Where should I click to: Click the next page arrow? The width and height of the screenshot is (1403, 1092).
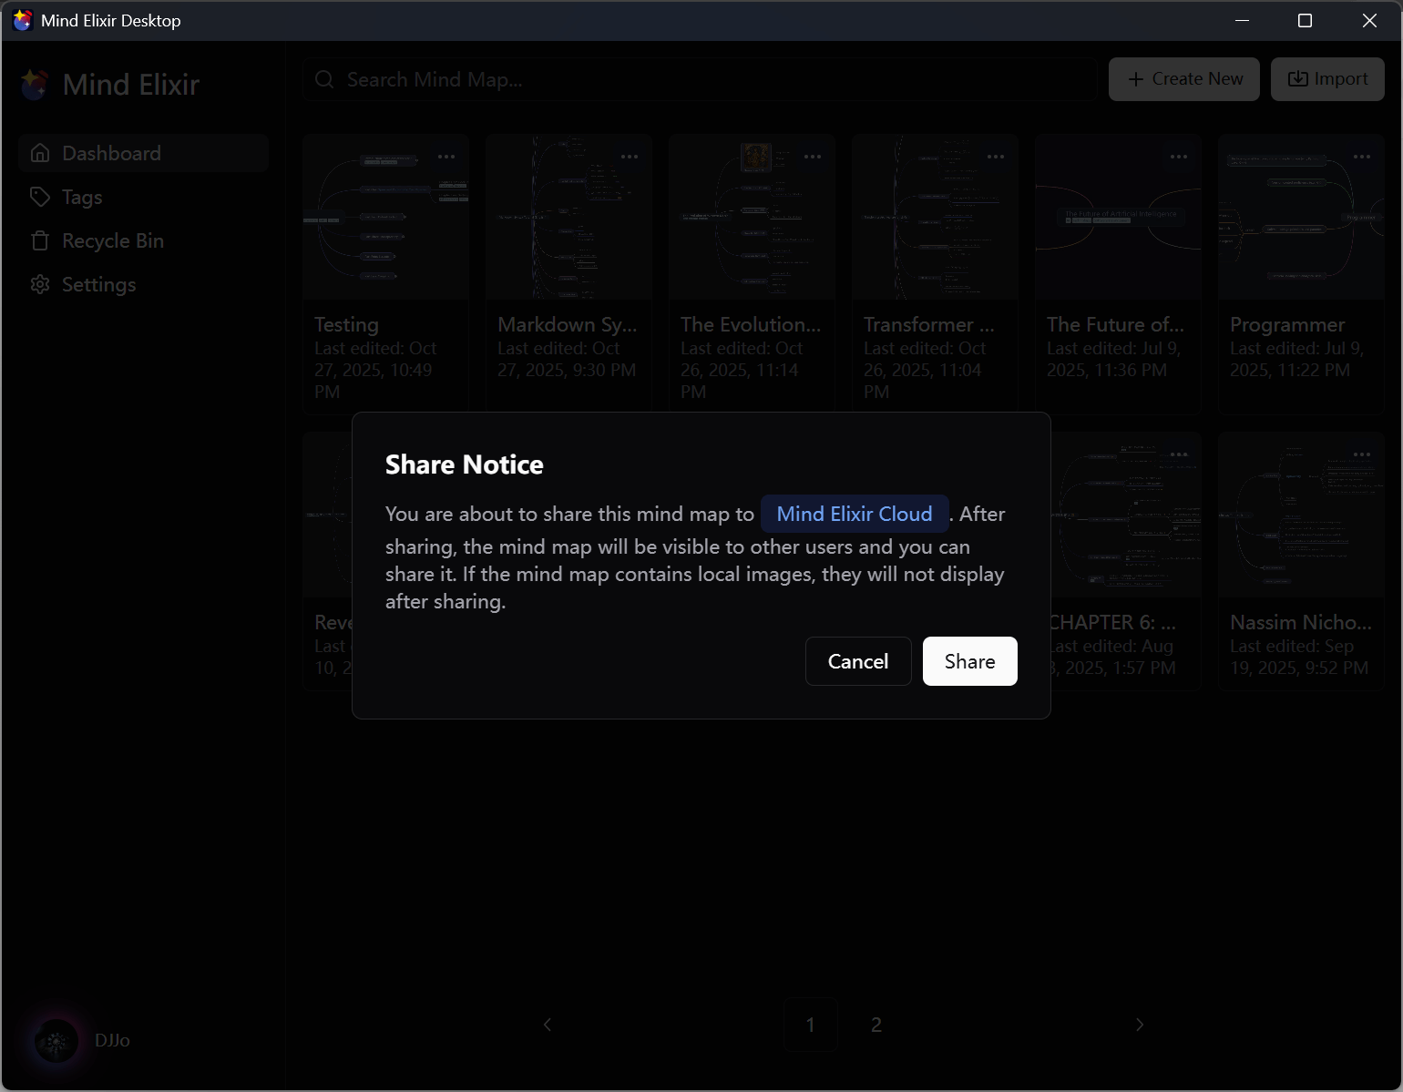coord(1140,1025)
